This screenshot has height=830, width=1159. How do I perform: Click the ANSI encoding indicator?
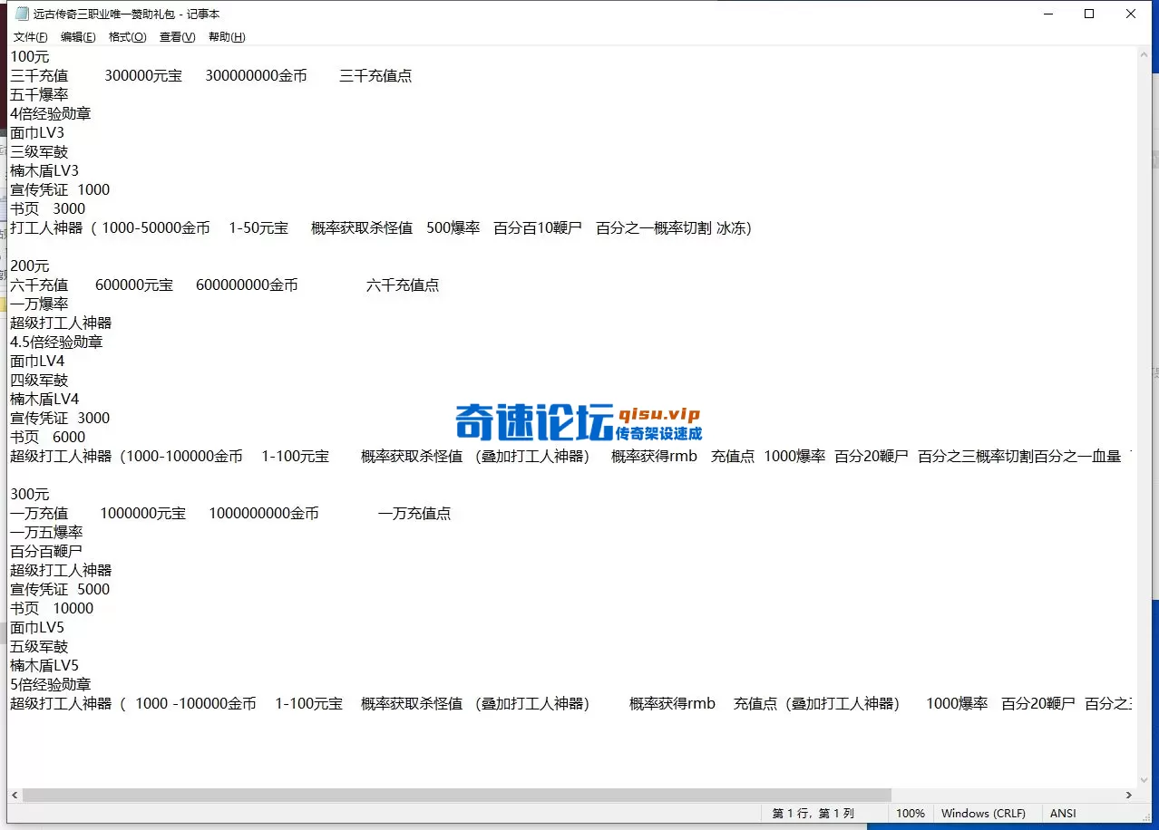1062,813
